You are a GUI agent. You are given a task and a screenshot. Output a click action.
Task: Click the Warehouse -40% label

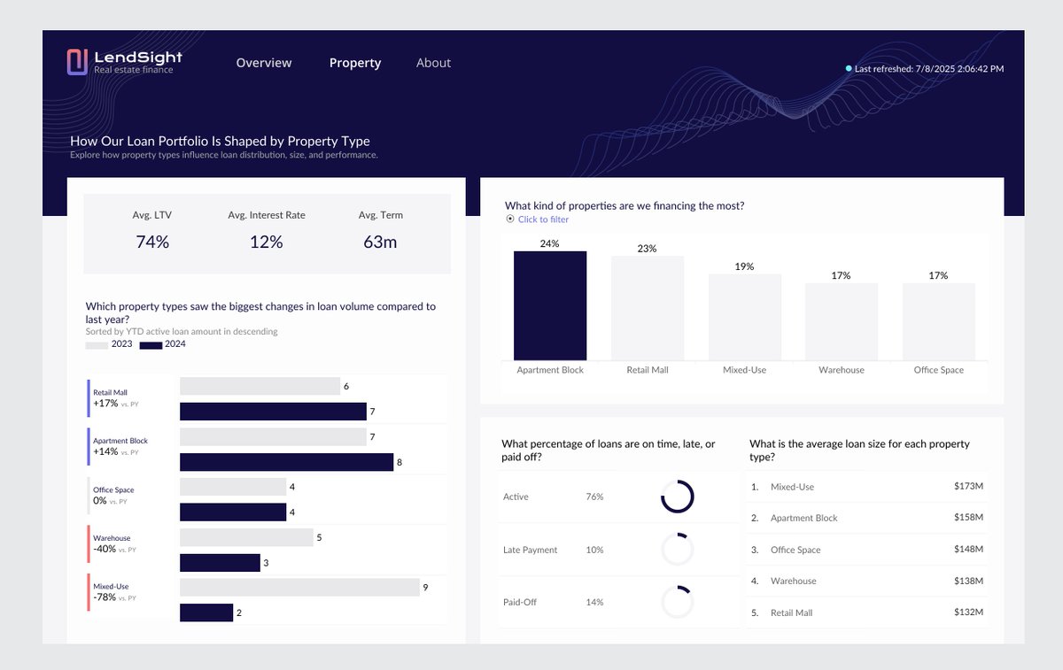[x=113, y=543]
